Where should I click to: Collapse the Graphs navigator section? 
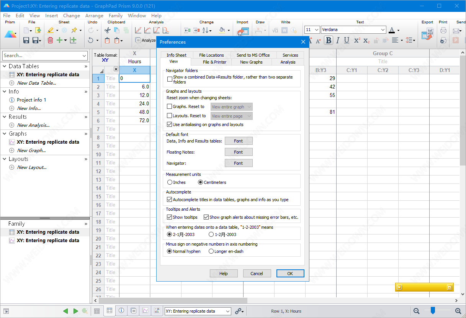(5, 134)
